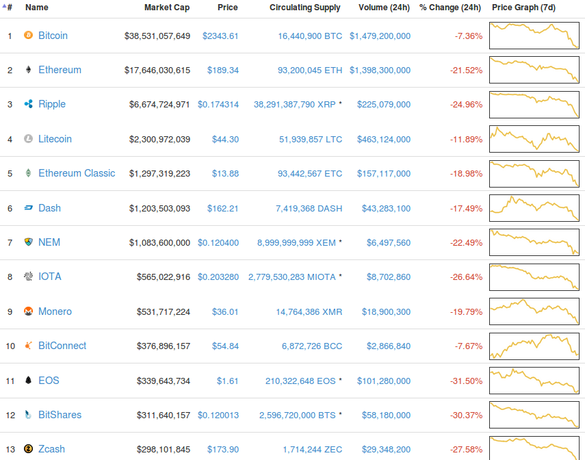Click the IOTA logo icon
The image size is (585, 460).
coord(28,277)
